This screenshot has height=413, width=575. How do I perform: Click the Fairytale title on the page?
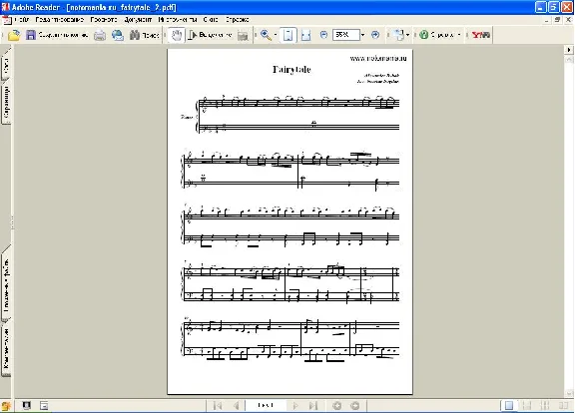291,70
